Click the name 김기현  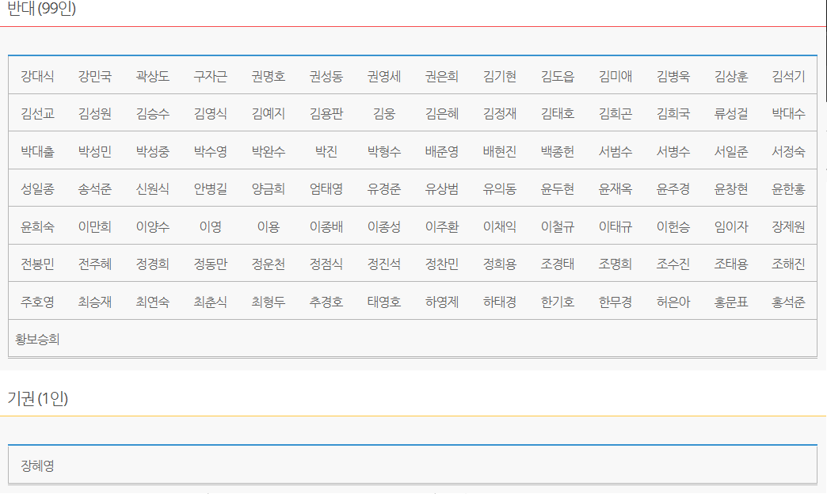(500, 77)
